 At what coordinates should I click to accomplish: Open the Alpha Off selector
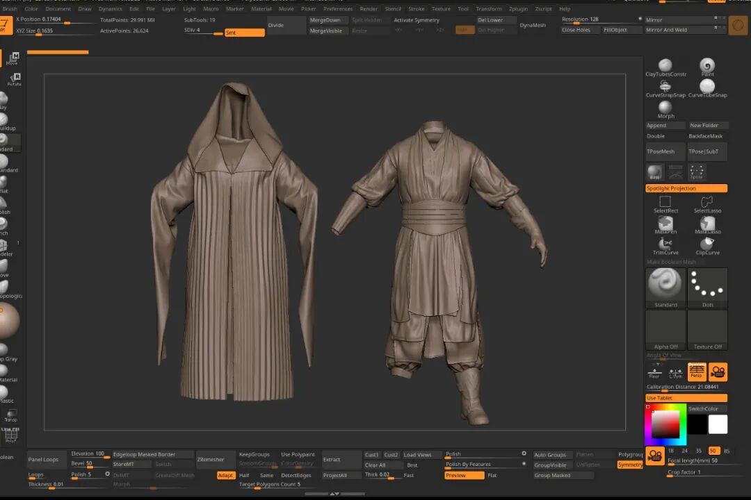pos(665,330)
